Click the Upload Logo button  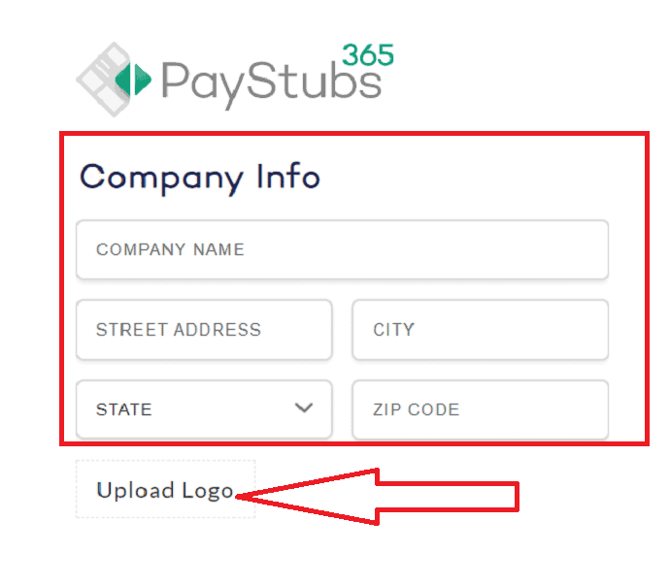tap(165, 489)
